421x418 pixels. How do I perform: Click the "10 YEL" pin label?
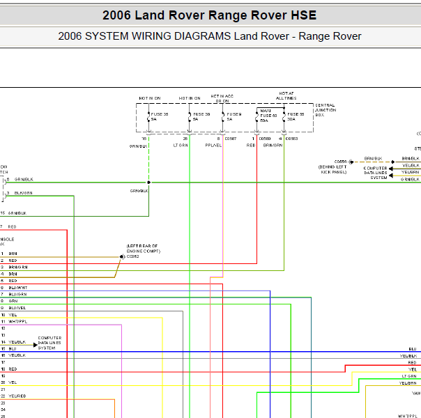point(9,315)
